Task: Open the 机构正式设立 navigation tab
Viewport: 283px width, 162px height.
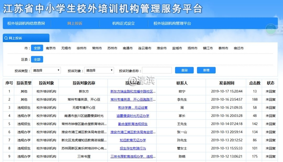Action: (123, 23)
